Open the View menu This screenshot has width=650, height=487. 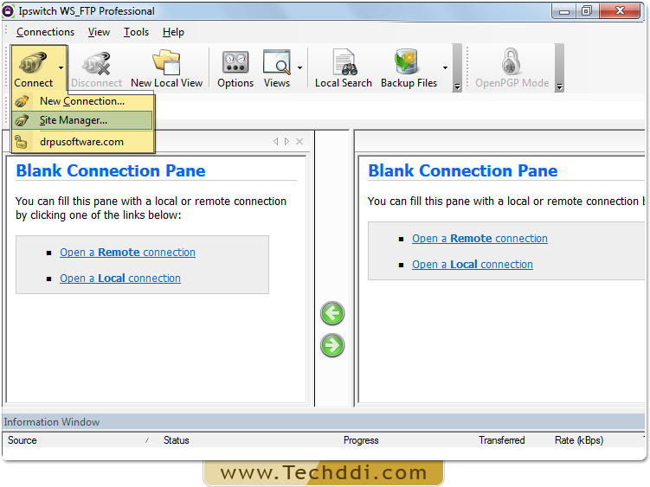tap(99, 32)
